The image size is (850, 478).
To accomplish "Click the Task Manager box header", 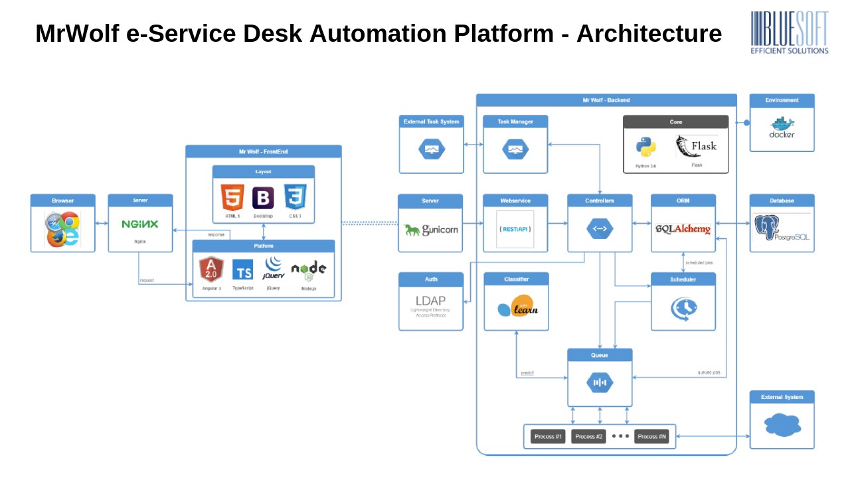I will [x=515, y=121].
